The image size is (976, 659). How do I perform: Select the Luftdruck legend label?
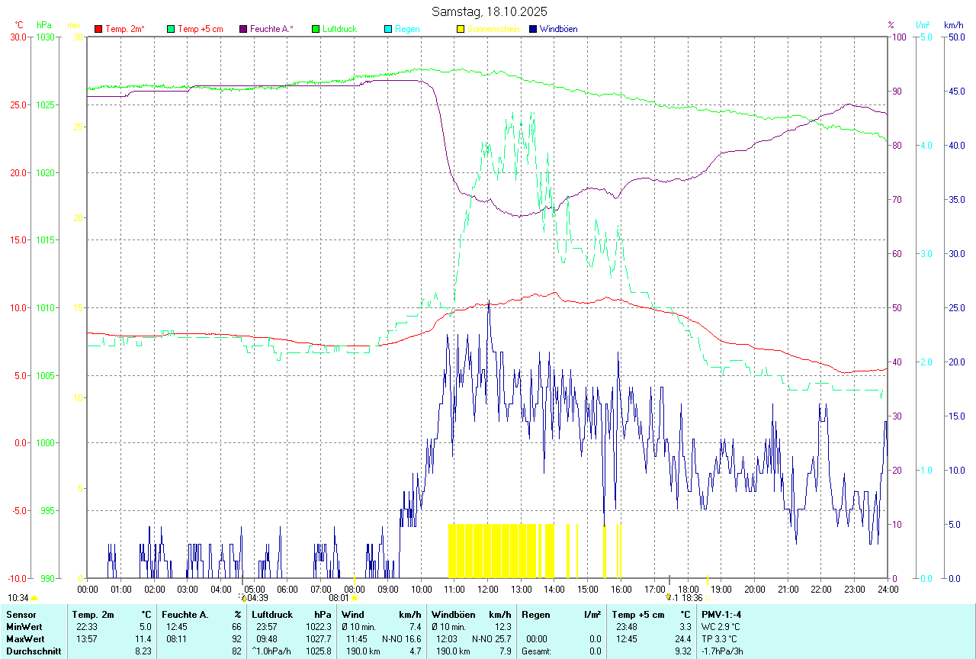(339, 29)
